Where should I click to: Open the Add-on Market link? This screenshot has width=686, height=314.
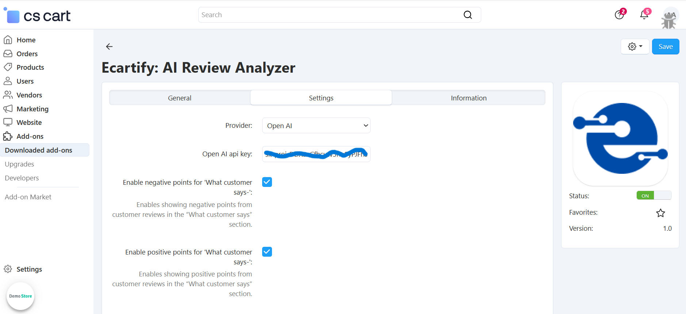(28, 197)
